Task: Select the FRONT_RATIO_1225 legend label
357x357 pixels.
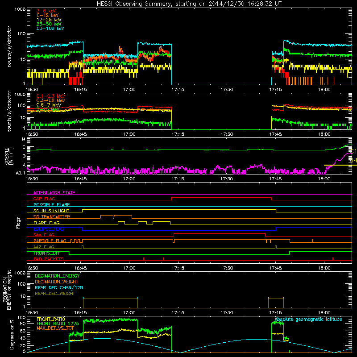Action: (58, 324)
